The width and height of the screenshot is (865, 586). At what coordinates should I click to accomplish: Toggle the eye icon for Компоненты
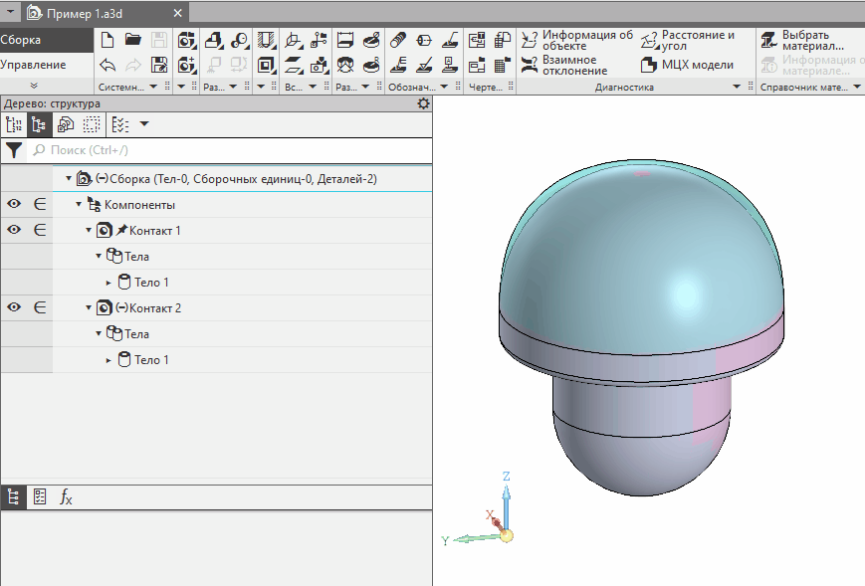[14, 204]
